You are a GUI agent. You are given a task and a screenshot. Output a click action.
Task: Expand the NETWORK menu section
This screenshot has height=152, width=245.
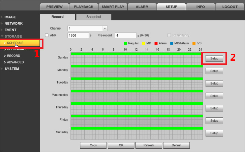tap(13, 23)
